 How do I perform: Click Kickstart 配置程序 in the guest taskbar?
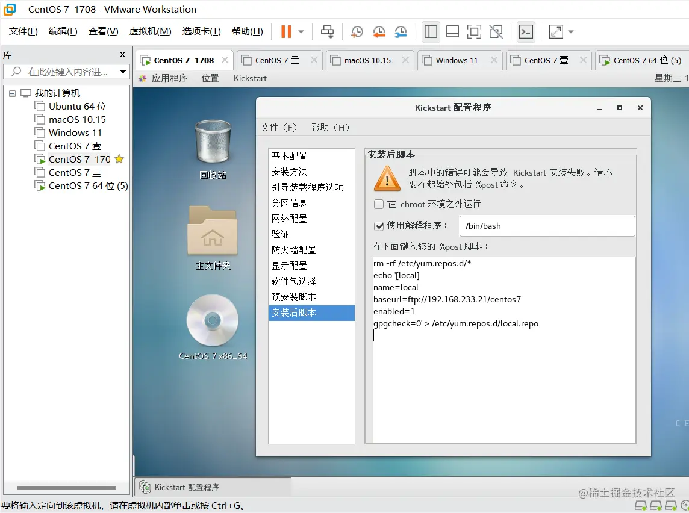[213, 487]
